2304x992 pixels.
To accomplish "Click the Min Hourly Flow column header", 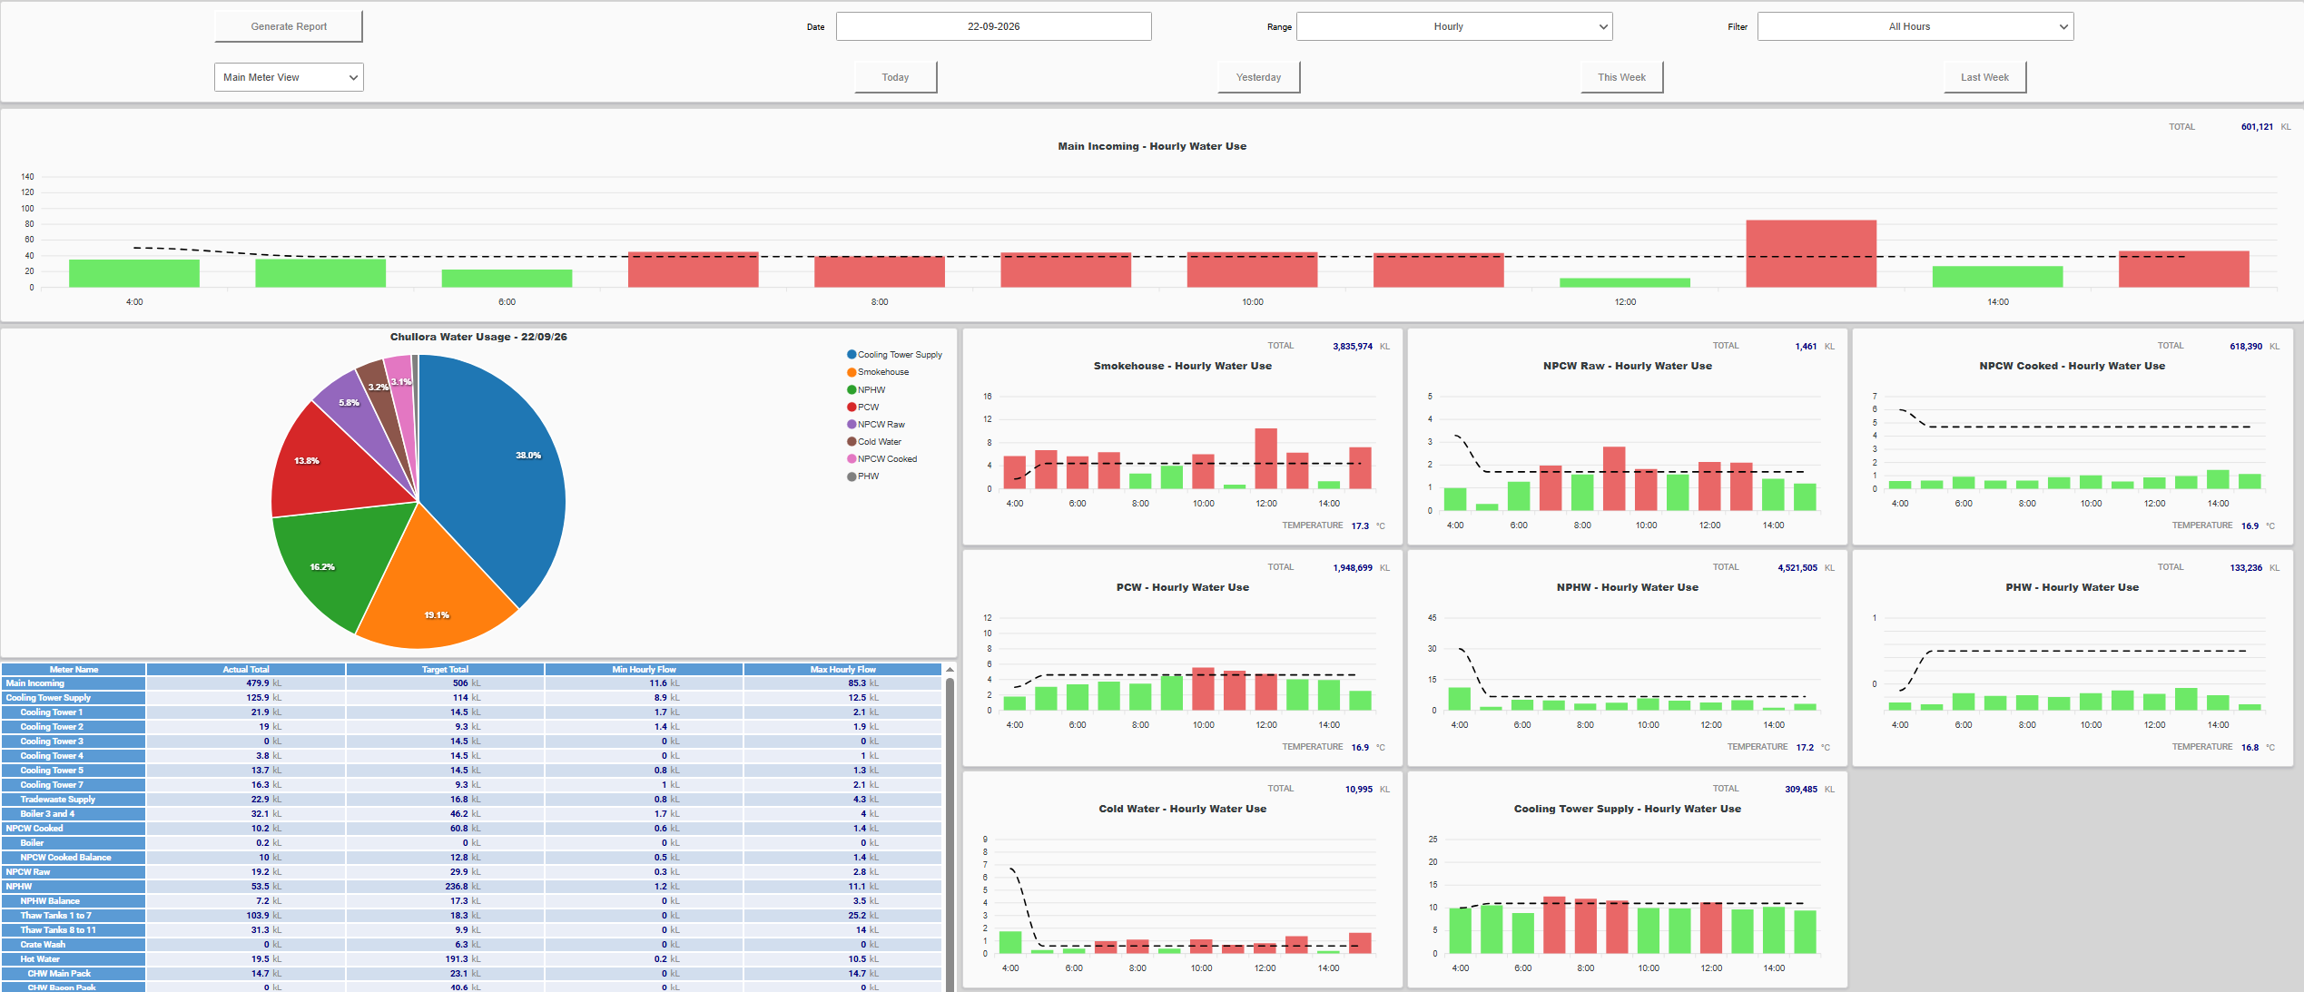I will click(644, 670).
